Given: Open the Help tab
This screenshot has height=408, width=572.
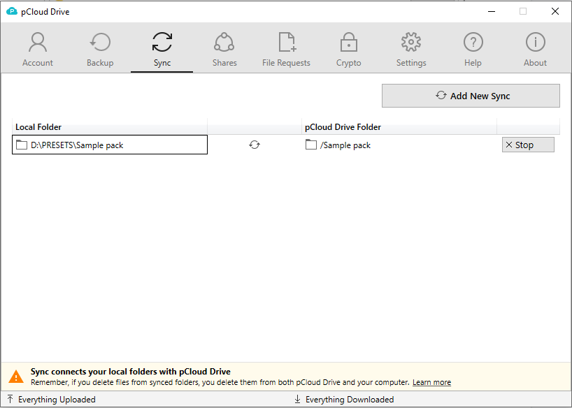Looking at the screenshot, I should (473, 49).
